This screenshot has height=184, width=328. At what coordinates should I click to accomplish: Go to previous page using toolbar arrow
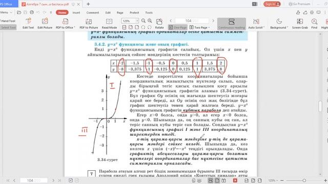tap(171, 20)
